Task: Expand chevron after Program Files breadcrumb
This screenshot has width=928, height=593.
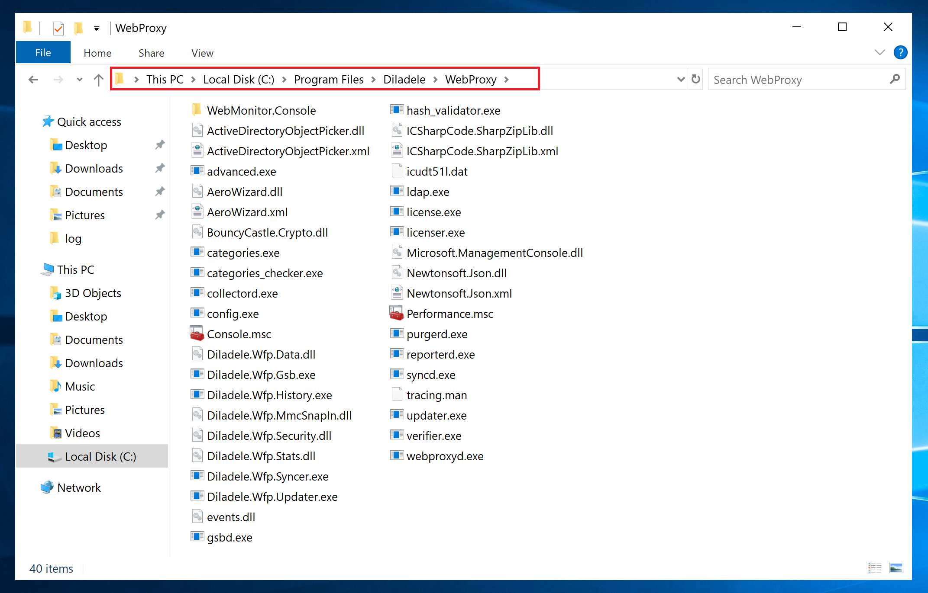Action: tap(373, 80)
